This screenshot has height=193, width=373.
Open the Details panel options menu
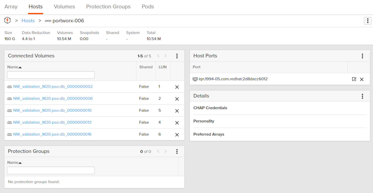pyautogui.click(x=362, y=96)
